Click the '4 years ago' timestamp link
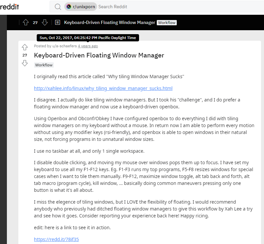The width and height of the screenshot is (264, 244). pyautogui.click(x=88, y=46)
